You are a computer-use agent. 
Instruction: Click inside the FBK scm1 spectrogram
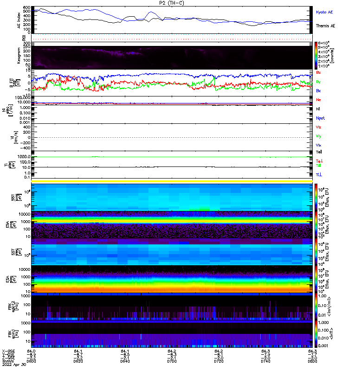(172, 334)
